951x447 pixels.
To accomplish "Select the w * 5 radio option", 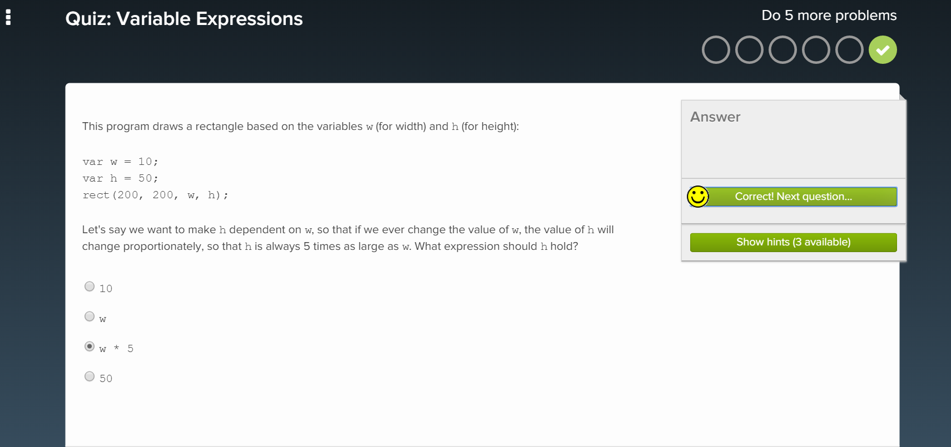I will 90,346.
